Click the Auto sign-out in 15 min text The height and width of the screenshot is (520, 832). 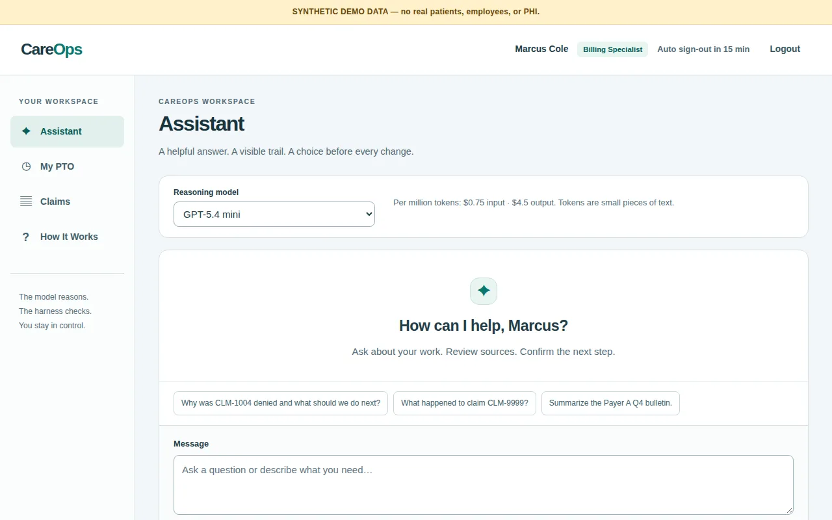703,49
